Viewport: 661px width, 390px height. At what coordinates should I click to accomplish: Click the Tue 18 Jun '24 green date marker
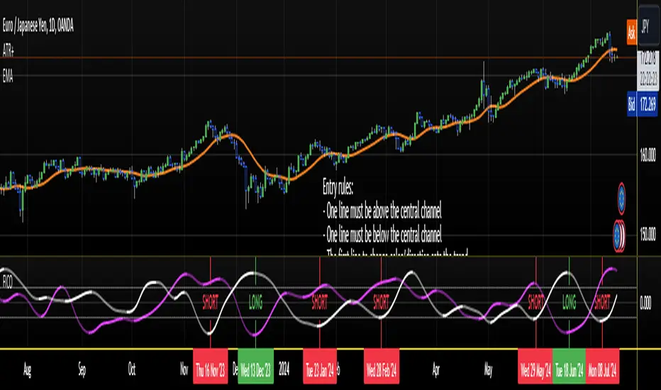569,366
